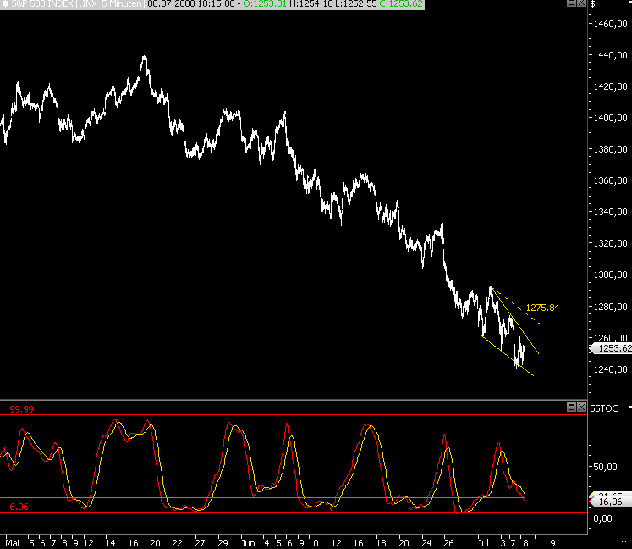Click the 0,00 stochastic axis label
The width and height of the screenshot is (632, 549).
click(x=603, y=518)
